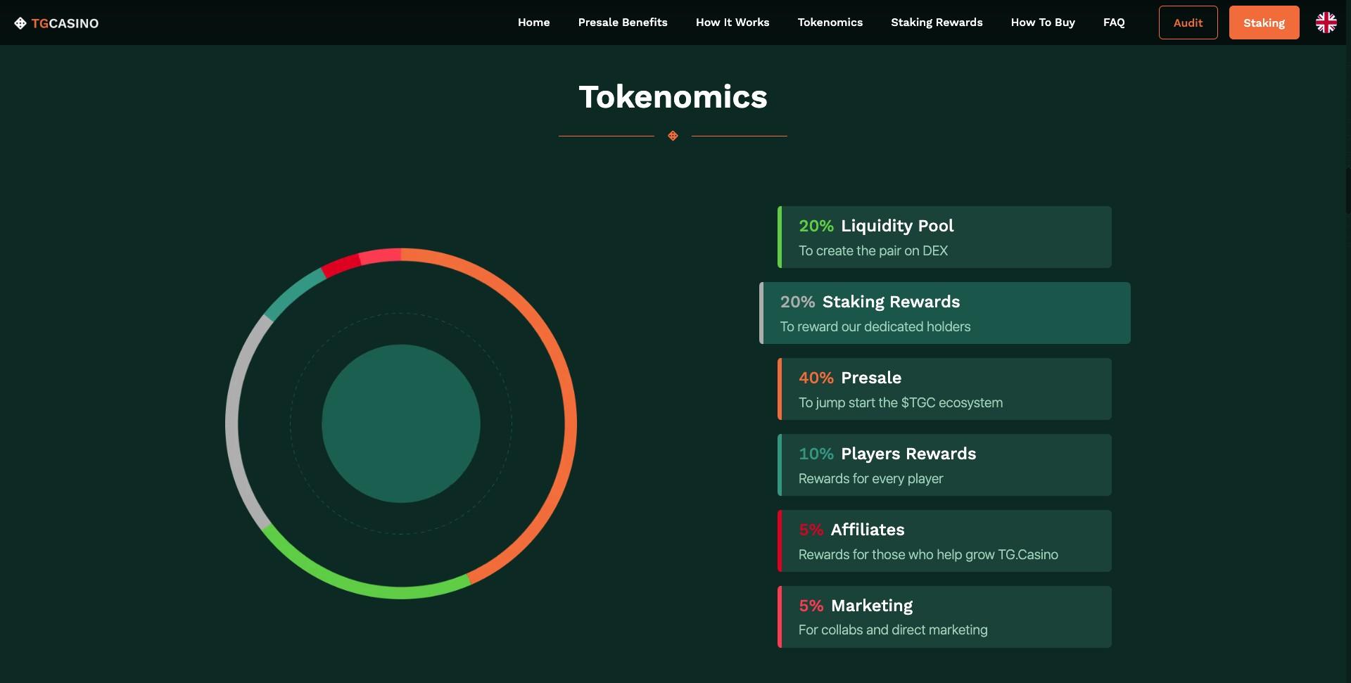Select the 5% Marketing card
1351x683 pixels.
[x=944, y=617]
